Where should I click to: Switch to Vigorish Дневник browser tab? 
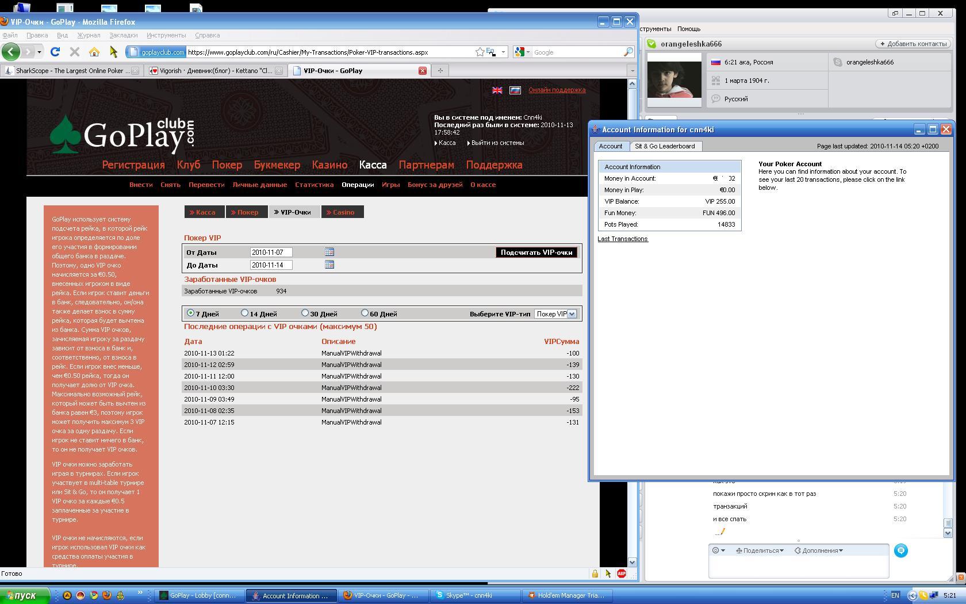pos(215,71)
